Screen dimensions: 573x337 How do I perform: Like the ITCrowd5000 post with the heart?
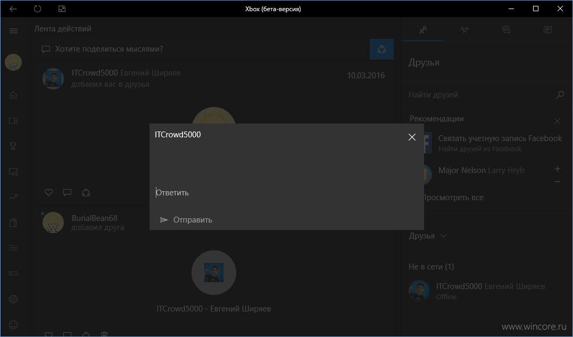tap(48, 192)
